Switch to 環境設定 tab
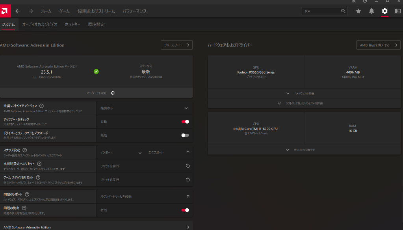The height and width of the screenshot is (230, 403). pos(96,24)
